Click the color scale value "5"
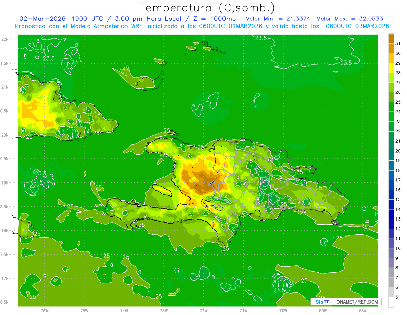The width and height of the screenshot is (407, 315). point(397,297)
